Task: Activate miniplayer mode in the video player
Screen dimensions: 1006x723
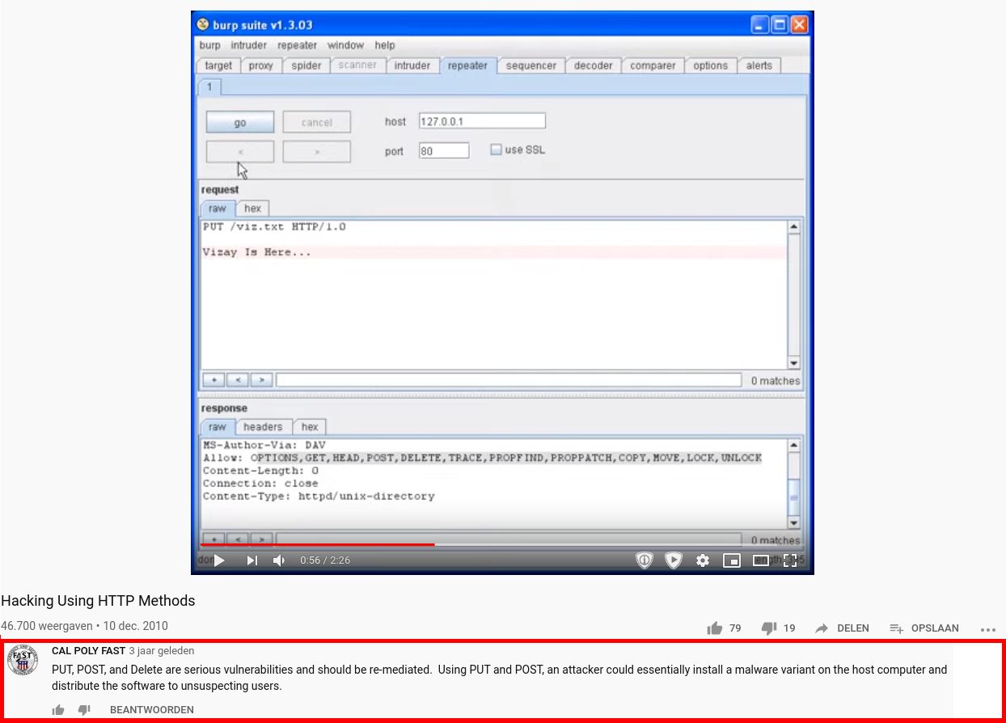Action: pyautogui.click(x=732, y=560)
